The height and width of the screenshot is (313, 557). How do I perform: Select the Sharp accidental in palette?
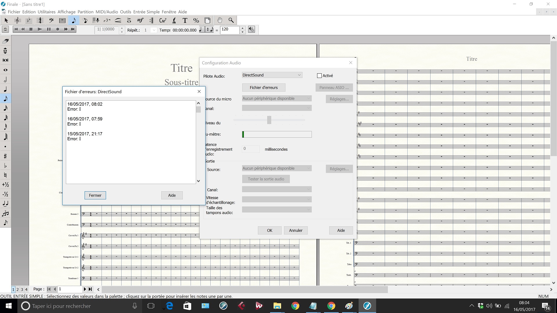pyautogui.click(x=5, y=156)
